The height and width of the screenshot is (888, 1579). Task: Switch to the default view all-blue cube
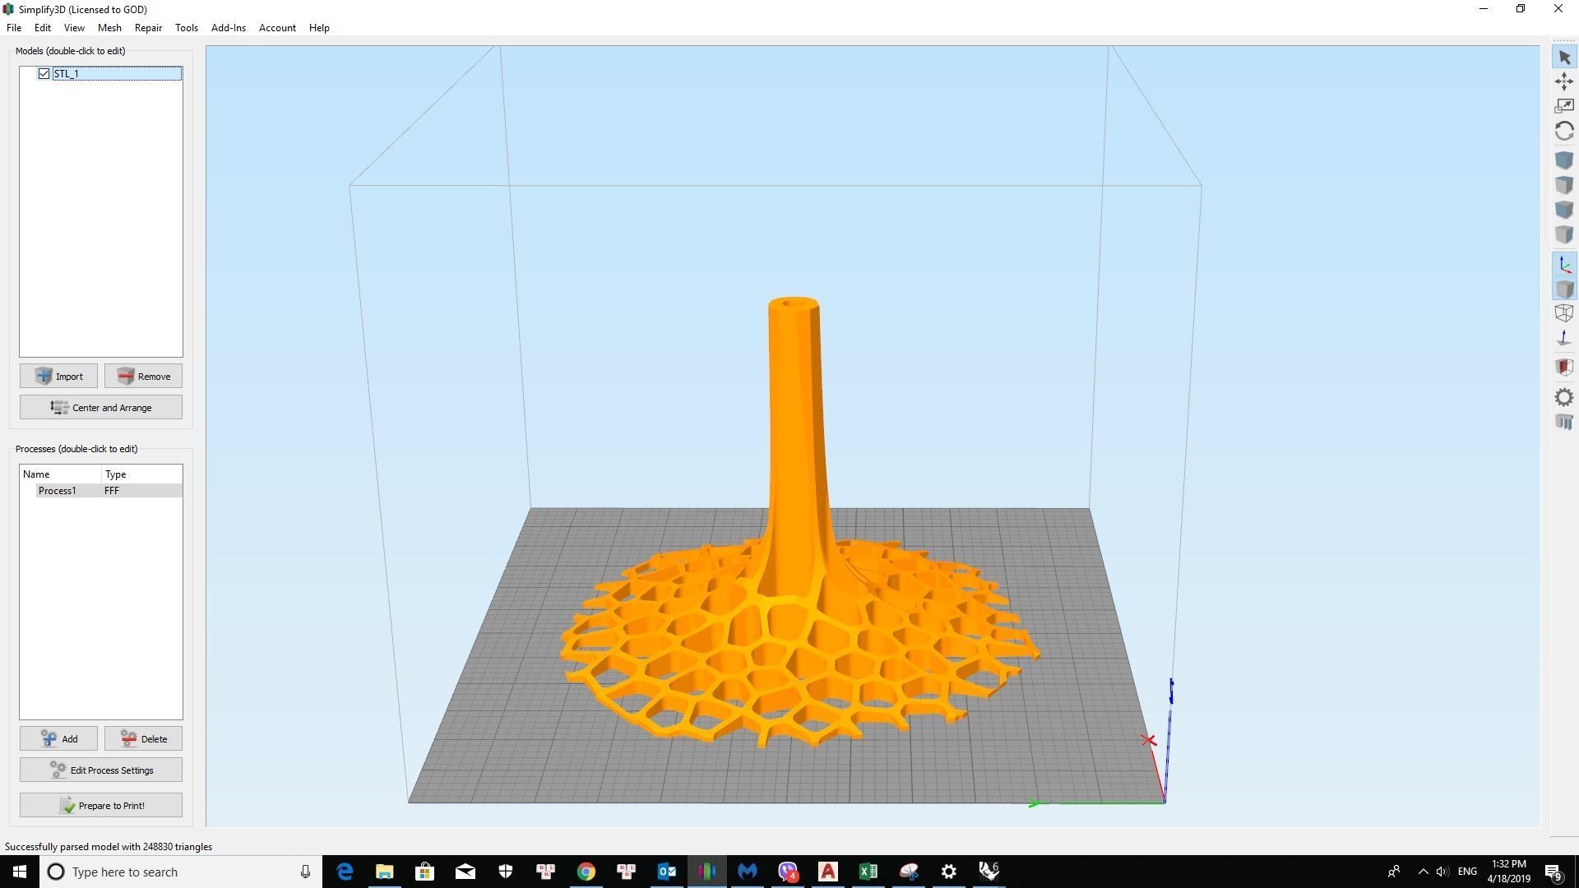pos(1564,160)
